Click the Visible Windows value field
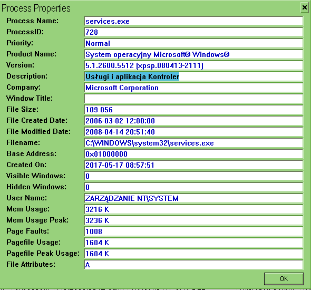This screenshot has height=290, width=311. [x=193, y=176]
